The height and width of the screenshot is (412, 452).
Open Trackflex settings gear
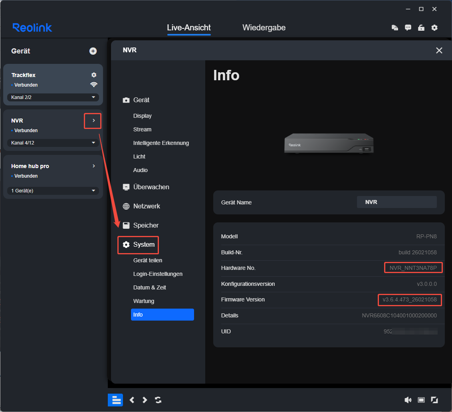pyautogui.click(x=94, y=75)
